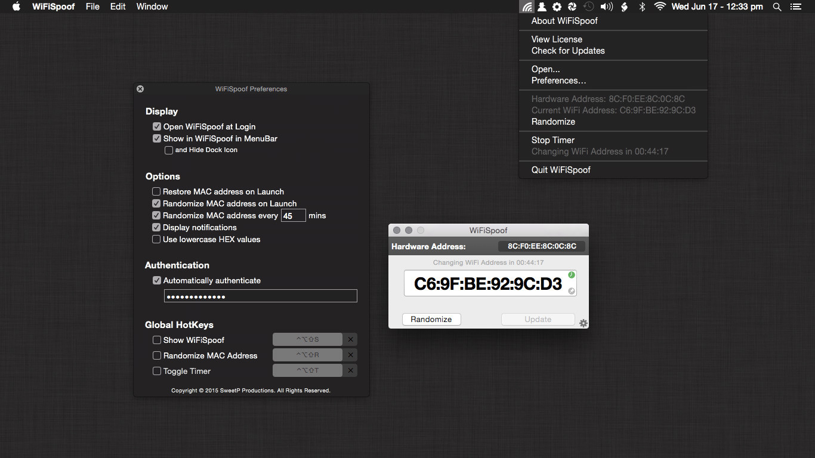Enable Toggle Timer hotkey checkbox
815x458 pixels.
(157, 371)
